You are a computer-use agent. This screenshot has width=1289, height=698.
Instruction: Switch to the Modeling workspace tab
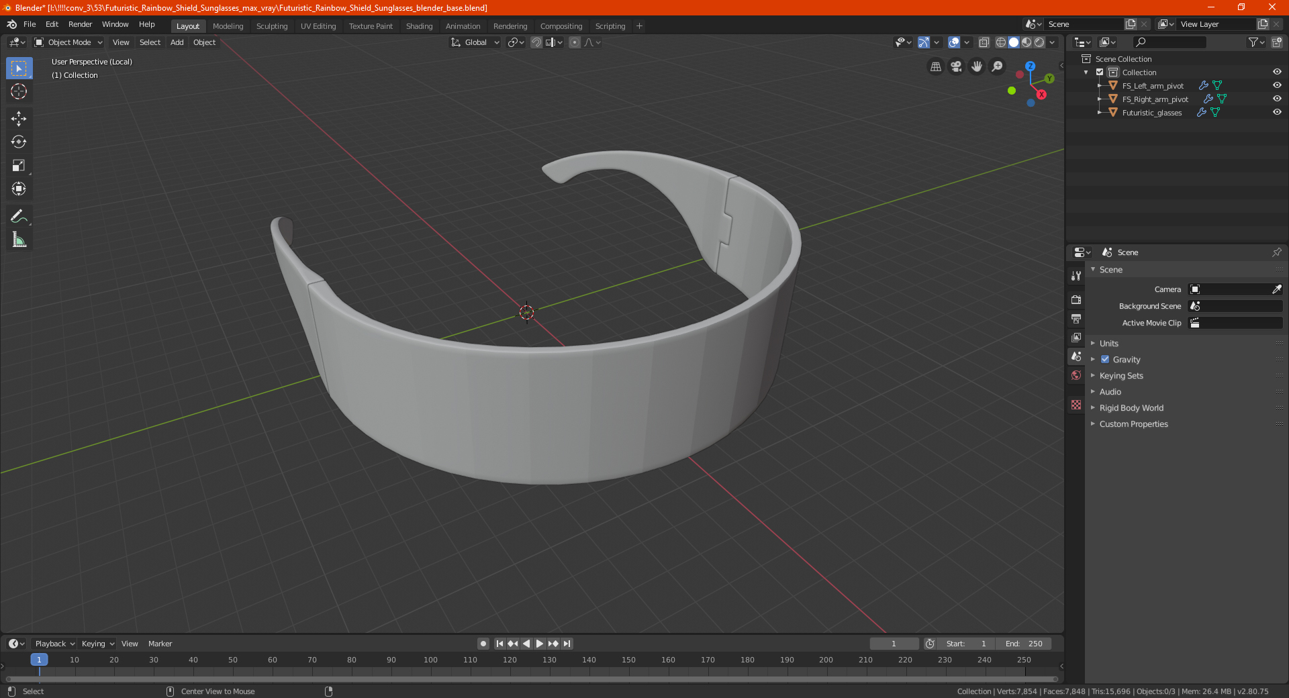228,26
